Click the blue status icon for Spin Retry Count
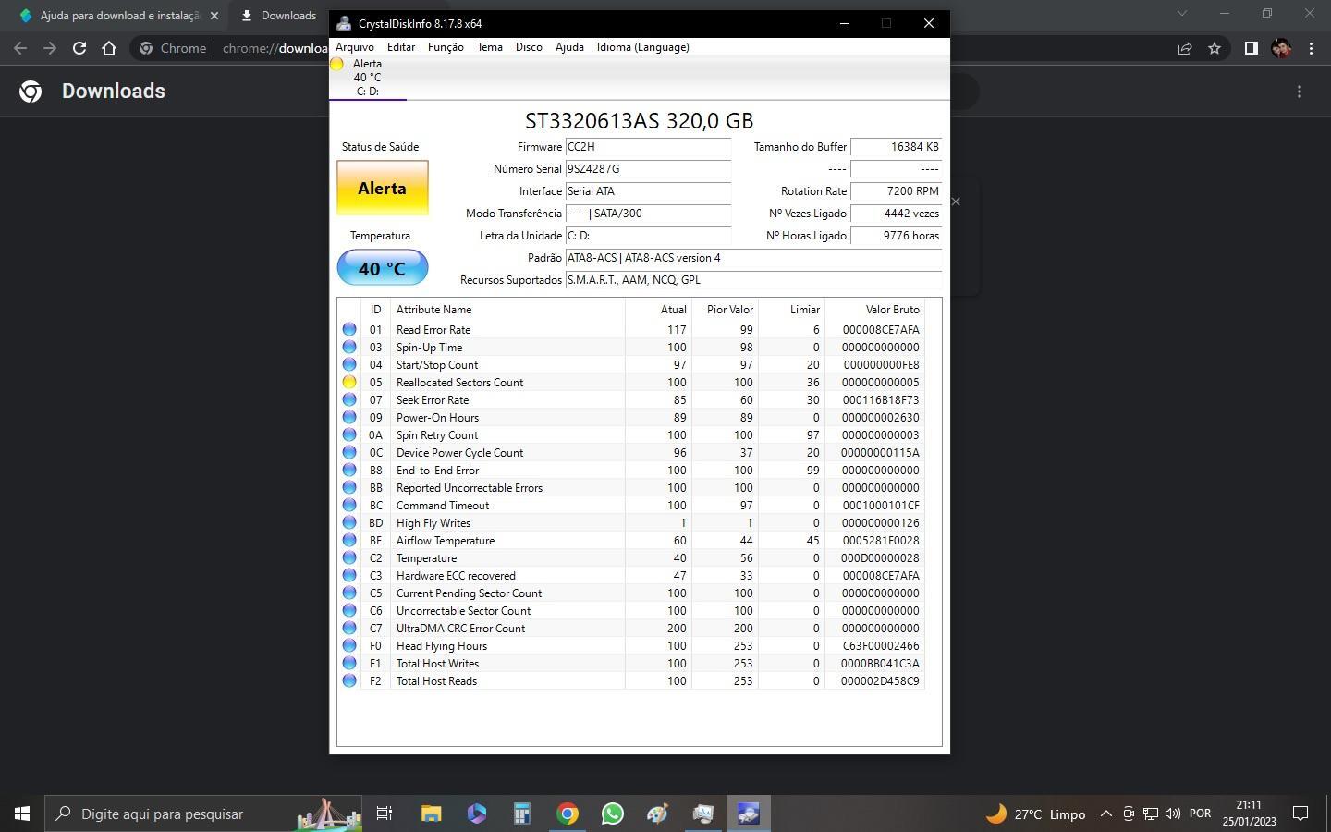Viewport: 1331px width, 832px height. pos(349,435)
